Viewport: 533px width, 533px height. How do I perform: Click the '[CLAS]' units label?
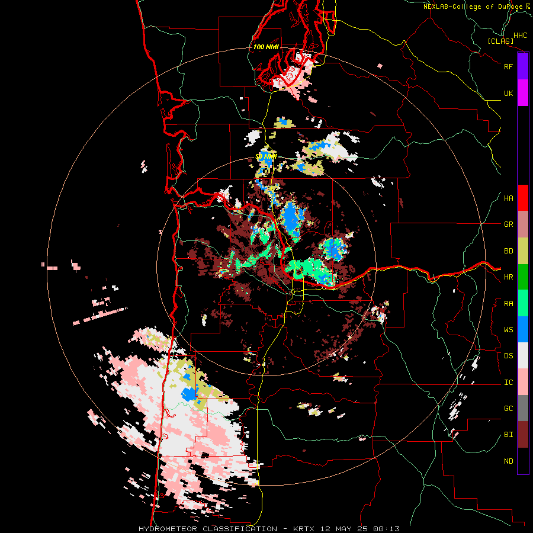[x=500, y=41]
